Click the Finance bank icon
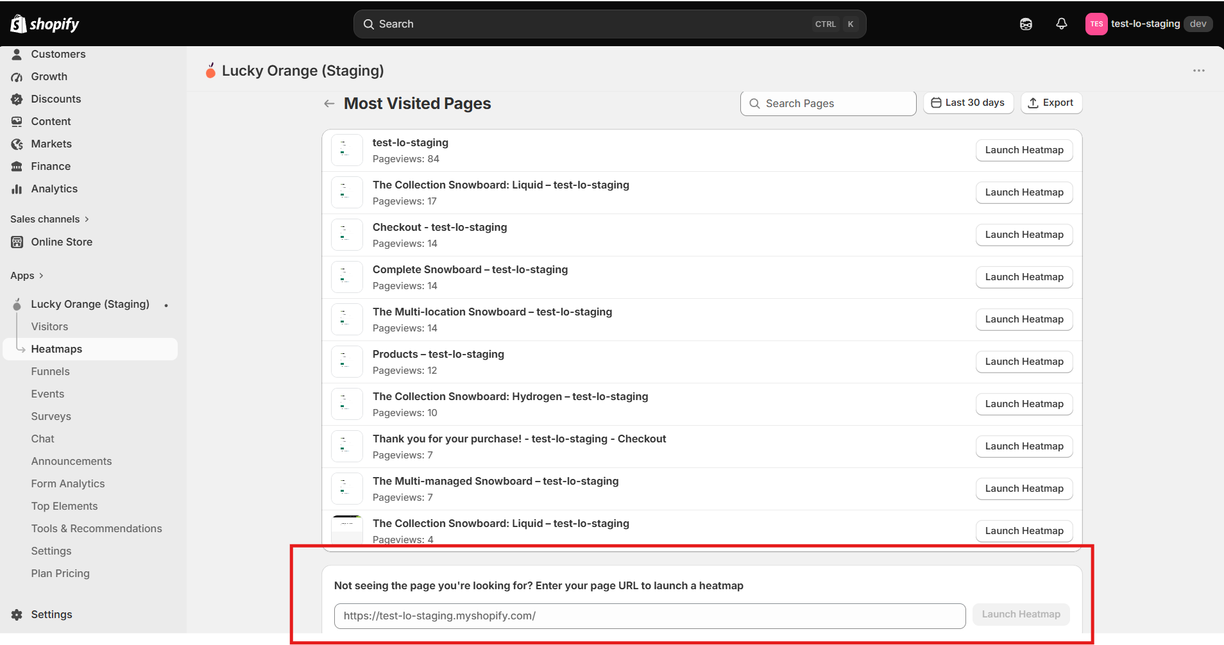 click(x=17, y=166)
